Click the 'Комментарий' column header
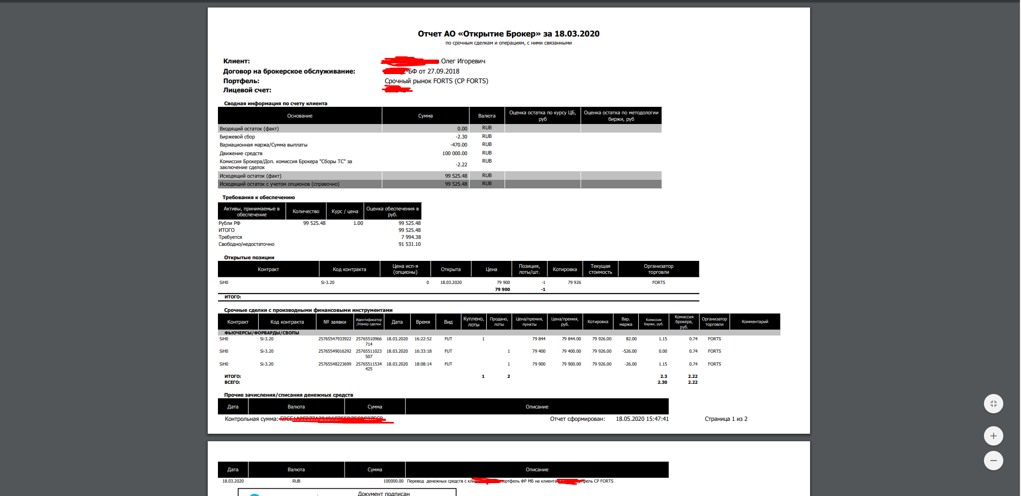The image size is (1021, 496). [755, 322]
